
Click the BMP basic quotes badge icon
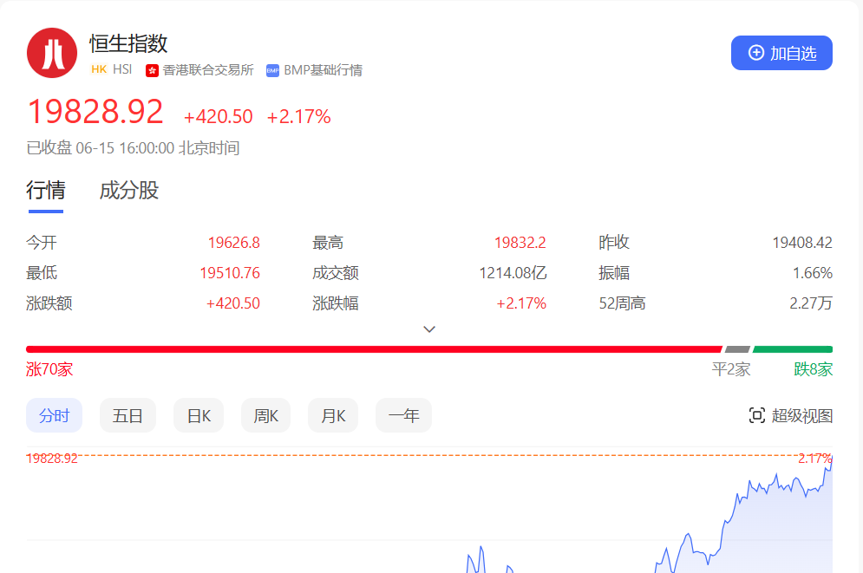tap(272, 70)
